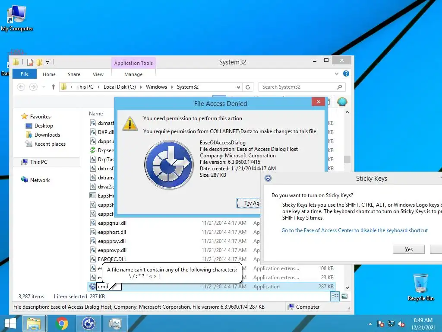Select eappprxy.dll file
This screenshot has height=332, width=442.
coord(112,241)
